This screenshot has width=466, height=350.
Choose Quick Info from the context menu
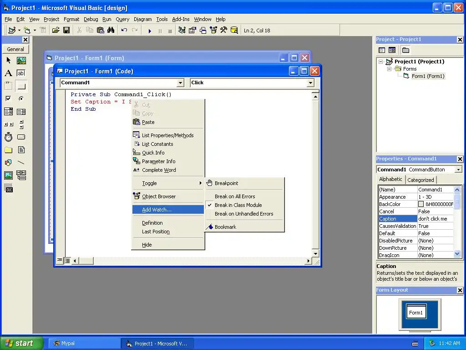168,152
